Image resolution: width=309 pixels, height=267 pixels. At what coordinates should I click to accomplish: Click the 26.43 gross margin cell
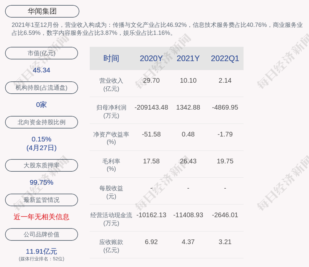188,161
